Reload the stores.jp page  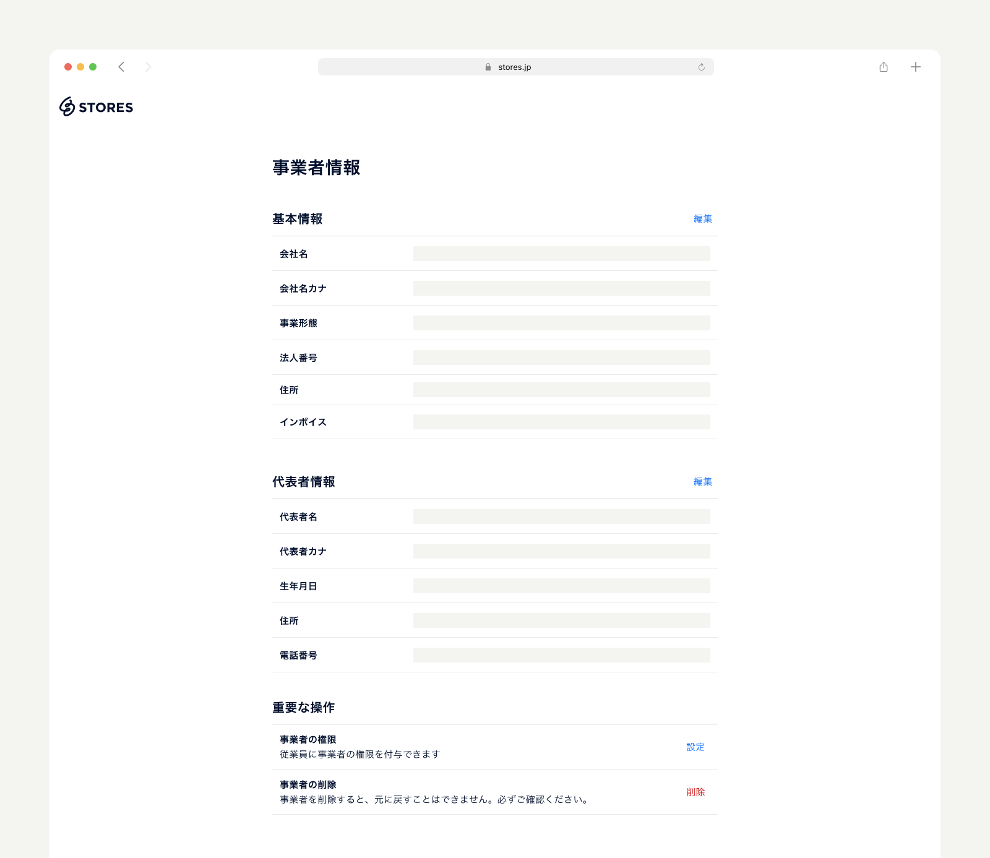point(700,66)
